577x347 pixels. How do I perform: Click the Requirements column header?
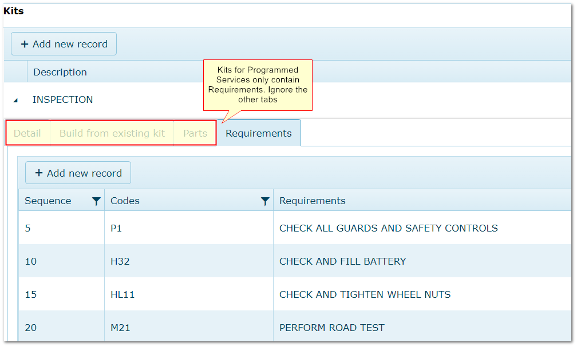coord(313,201)
